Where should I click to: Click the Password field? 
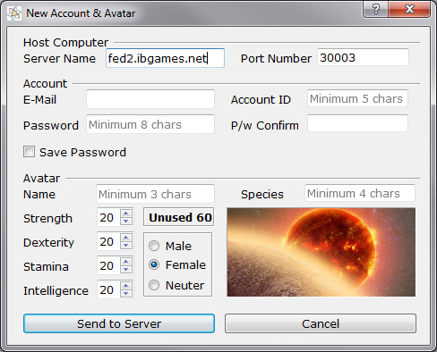tap(150, 124)
